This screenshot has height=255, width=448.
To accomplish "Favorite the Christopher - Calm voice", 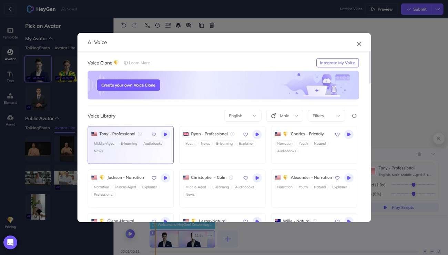I will click(x=246, y=178).
